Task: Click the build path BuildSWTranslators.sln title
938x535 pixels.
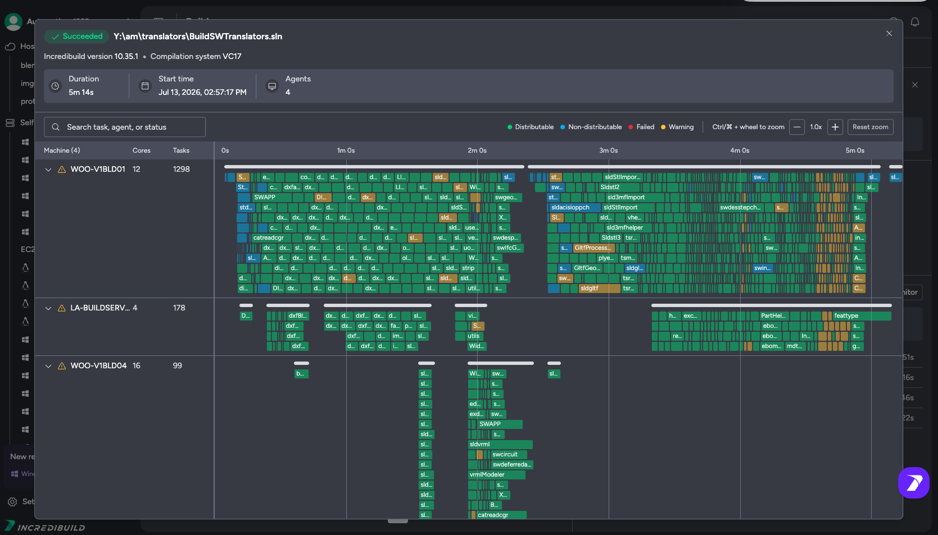Action: click(x=198, y=36)
